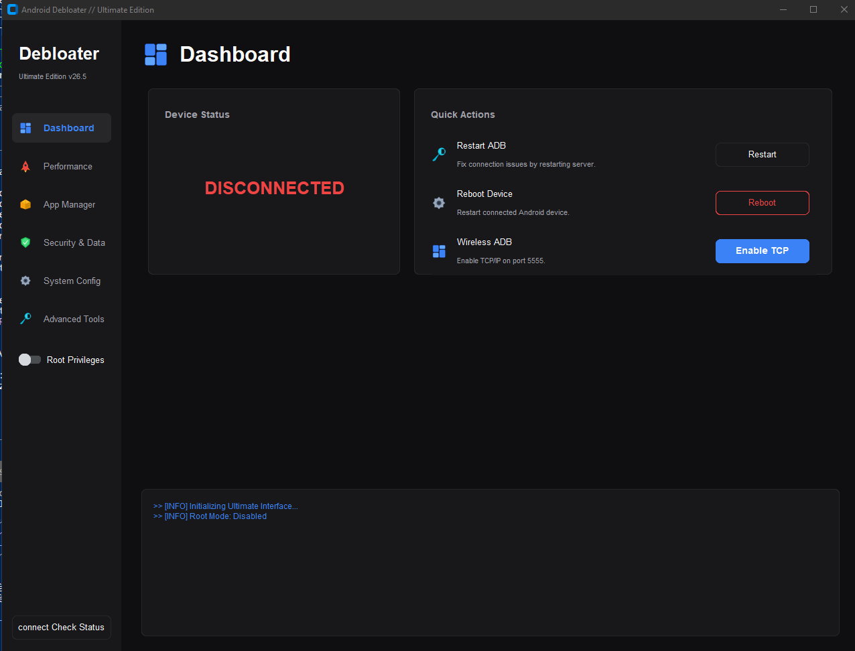Image resolution: width=855 pixels, height=651 pixels.
Task: Click the Ultimate Edition v26.5 version text
Action: (x=52, y=76)
